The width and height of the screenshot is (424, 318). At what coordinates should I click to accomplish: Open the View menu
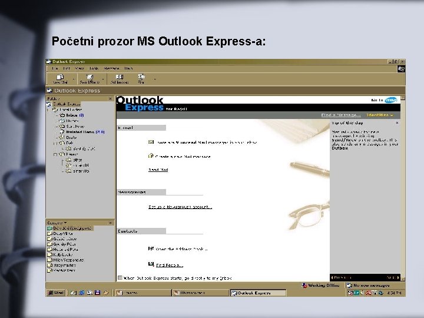[x=79, y=68]
